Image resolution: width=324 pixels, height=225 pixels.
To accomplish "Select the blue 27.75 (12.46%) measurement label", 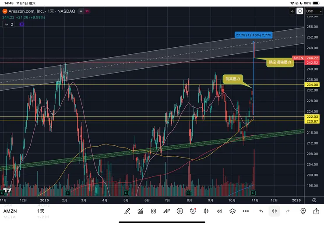I will click(254, 35).
